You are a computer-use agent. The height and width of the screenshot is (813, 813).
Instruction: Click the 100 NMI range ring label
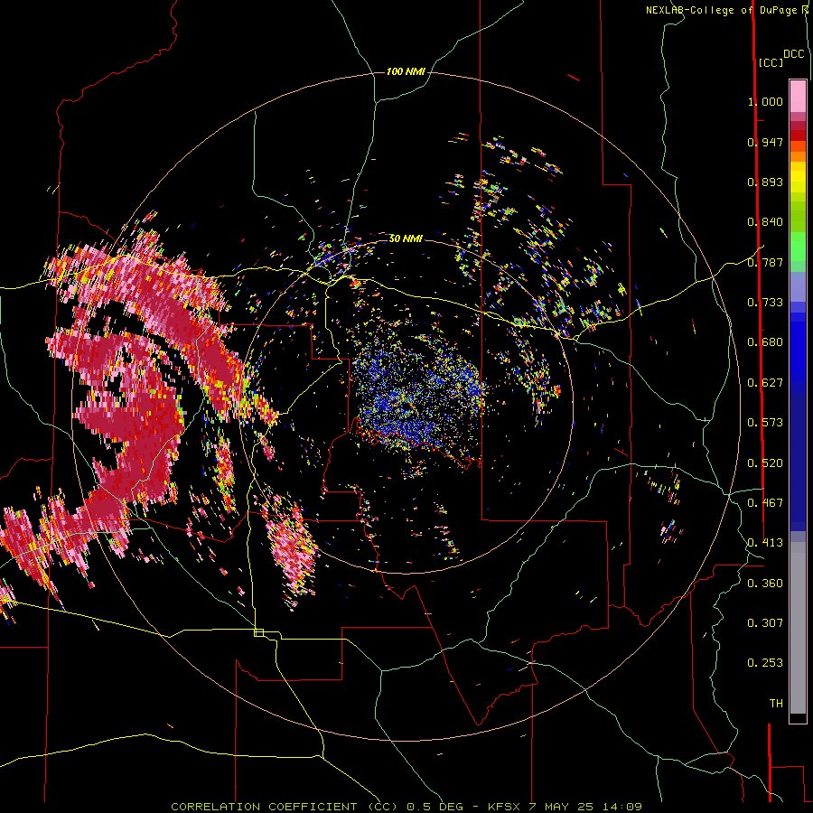point(406,71)
